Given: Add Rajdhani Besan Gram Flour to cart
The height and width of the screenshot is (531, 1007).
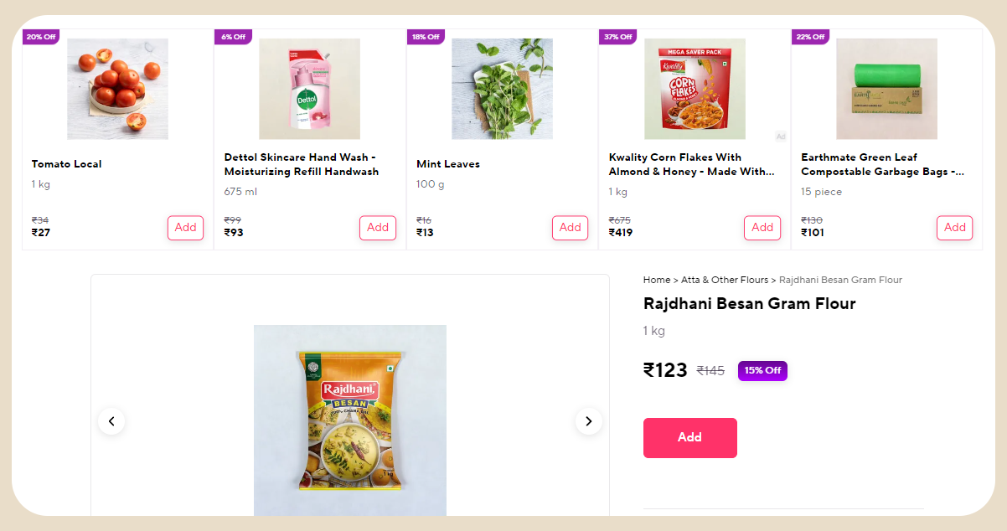Looking at the screenshot, I should 689,437.
